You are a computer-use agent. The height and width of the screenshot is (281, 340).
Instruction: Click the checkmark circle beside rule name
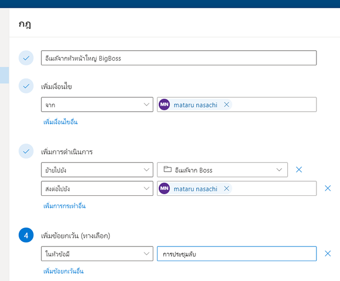(x=26, y=58)
